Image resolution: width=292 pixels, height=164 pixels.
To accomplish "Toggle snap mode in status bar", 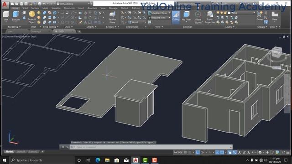I will (190, 152).
